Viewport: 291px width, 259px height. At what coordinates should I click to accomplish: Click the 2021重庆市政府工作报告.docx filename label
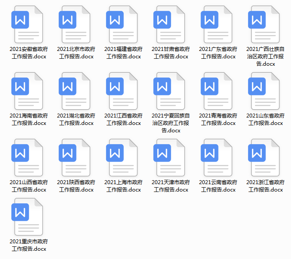29,245
